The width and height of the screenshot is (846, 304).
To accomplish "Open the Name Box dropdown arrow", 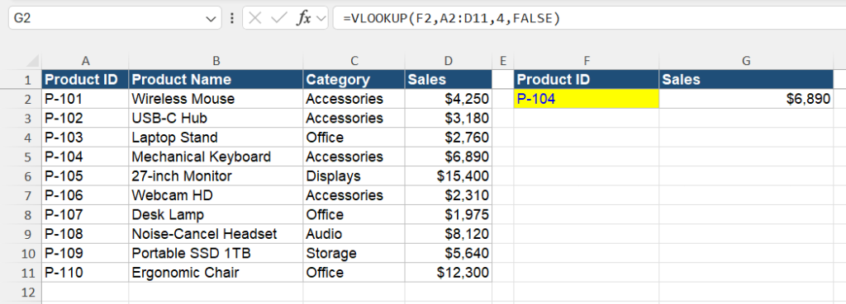I will coord(211,19).
